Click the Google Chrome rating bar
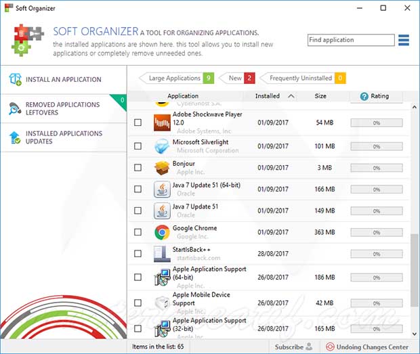Viewport: 420px width, 354px height. [x=377, y=233]
